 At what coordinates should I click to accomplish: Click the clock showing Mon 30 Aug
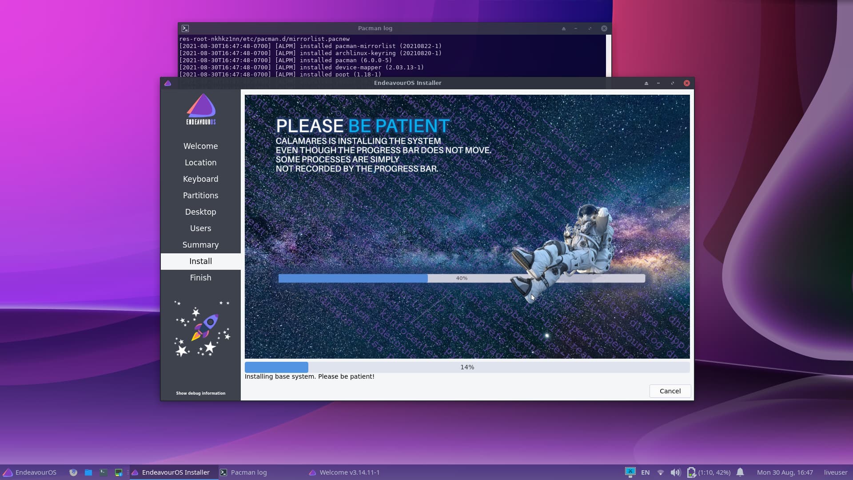[x=784, y=472]
